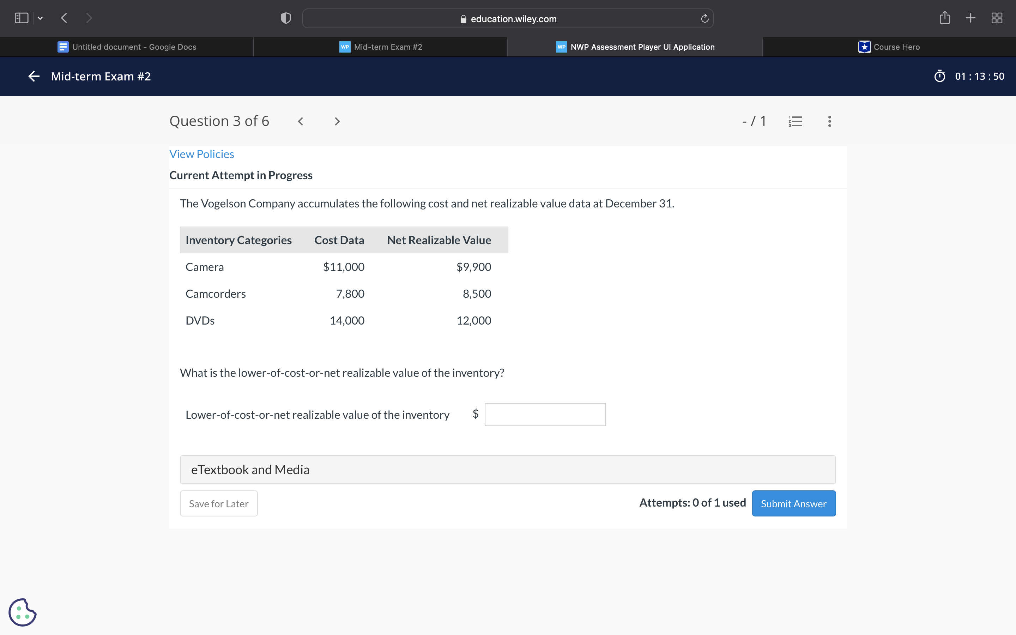Image resolution: width=1016 pixels, height=635 pixels.
Task: Go to the next question chevron
Action: coord(337,121)
